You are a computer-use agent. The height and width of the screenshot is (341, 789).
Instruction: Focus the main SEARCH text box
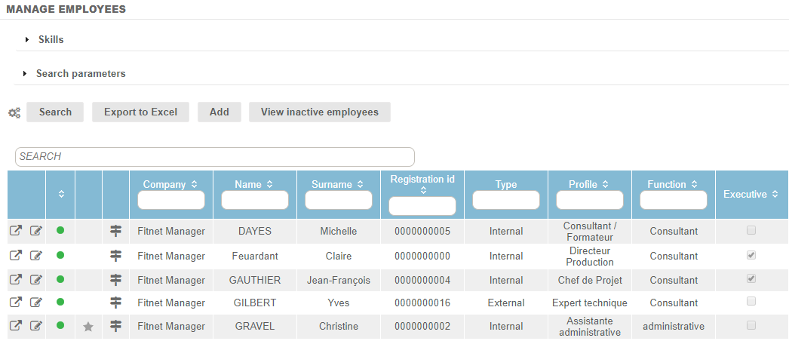(x=215, y=156)
